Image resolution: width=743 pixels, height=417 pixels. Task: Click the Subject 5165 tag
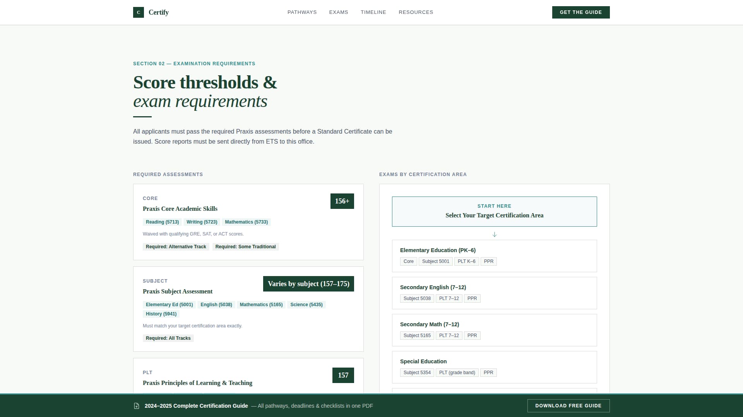pyautogui.click(x=417, y=336)
